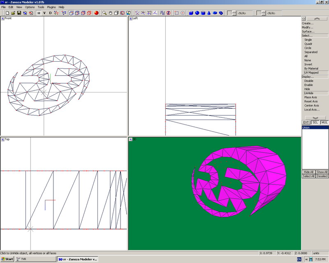The height and width of the screenshot is (263, 329).
Task: Open the red sphere material editor
Action: pyautogui.click(x=97, y=13)
